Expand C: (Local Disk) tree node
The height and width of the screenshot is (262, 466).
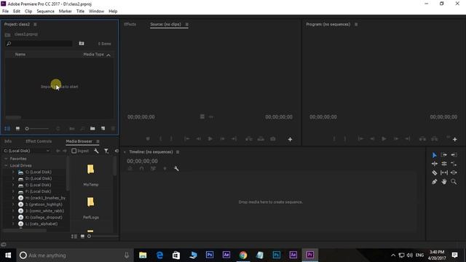point(13,172)
